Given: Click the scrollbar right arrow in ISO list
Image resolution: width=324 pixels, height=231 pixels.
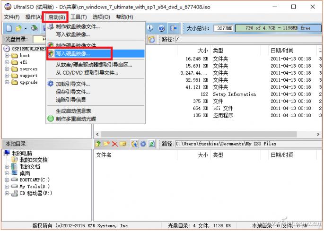Looking at the screenshot, I should (318, 134).
